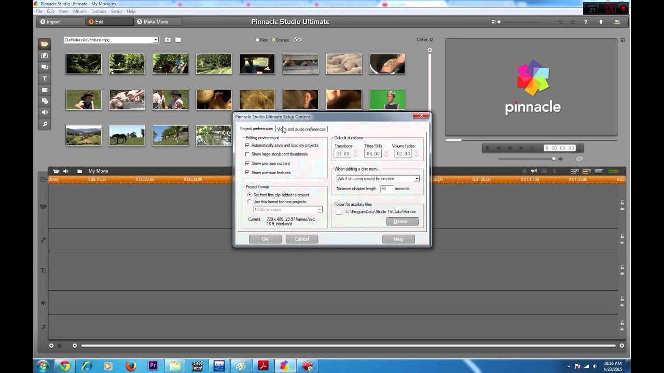
Task: Select the Files radio button in album
Action: 257,40
